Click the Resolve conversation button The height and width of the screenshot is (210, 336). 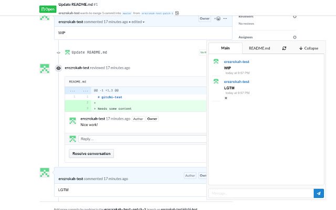[91, 154]
